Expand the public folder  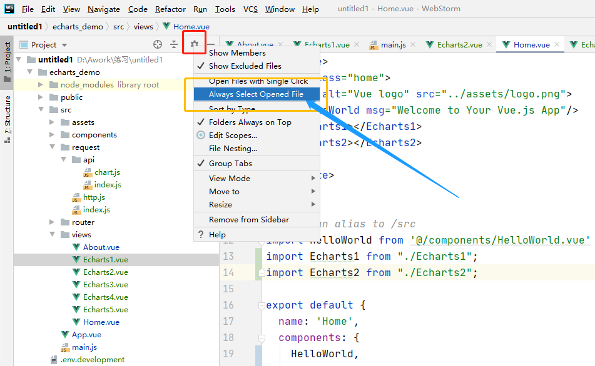click(x=41, y=97)
